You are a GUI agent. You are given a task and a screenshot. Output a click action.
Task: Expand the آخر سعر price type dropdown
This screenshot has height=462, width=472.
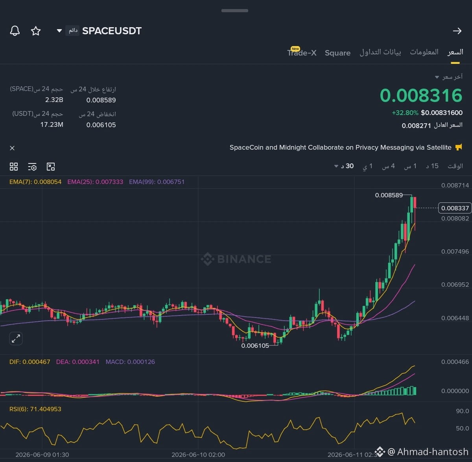[437, 77]
